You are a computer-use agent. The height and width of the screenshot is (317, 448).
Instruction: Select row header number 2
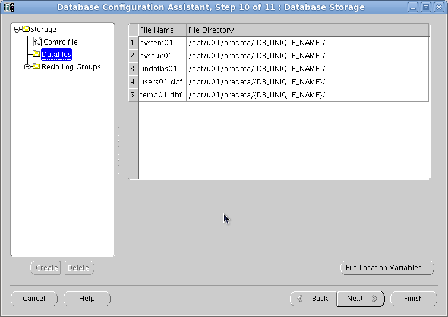(x=133, y=56)
